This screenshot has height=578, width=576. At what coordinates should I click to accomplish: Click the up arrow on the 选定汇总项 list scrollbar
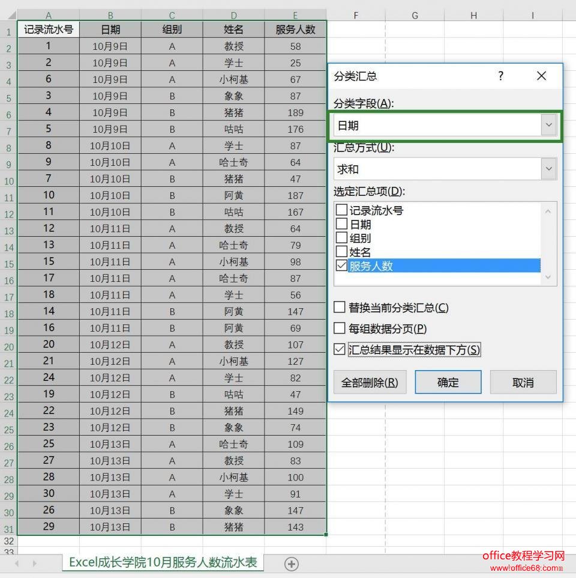pyautogui.click(x=547, y=211)
